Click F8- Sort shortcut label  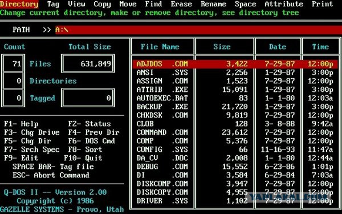coord(85,150)
